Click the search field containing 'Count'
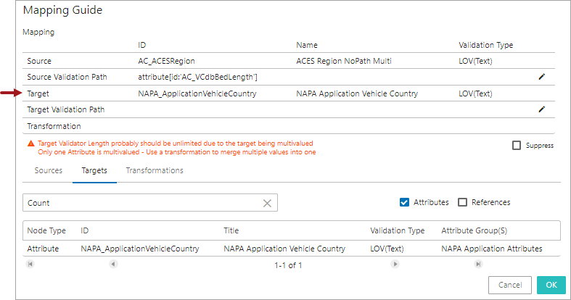Image resolution: width=571 pixels, height=300 pixels. [141, 204]
